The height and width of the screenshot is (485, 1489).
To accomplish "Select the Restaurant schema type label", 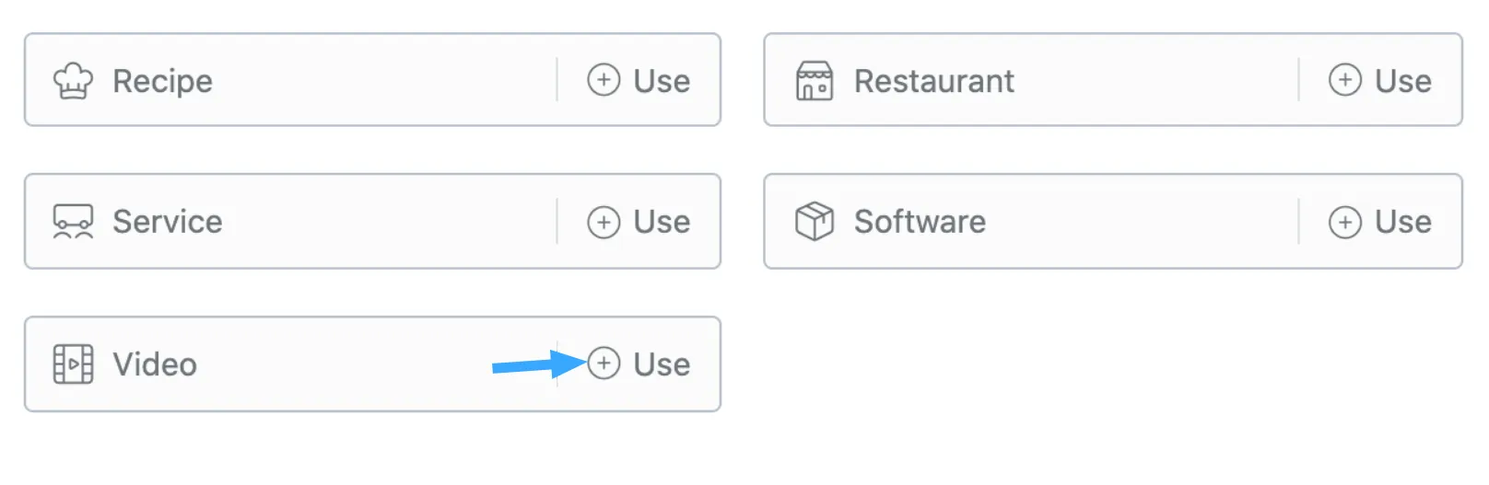I will pos(933,81).
